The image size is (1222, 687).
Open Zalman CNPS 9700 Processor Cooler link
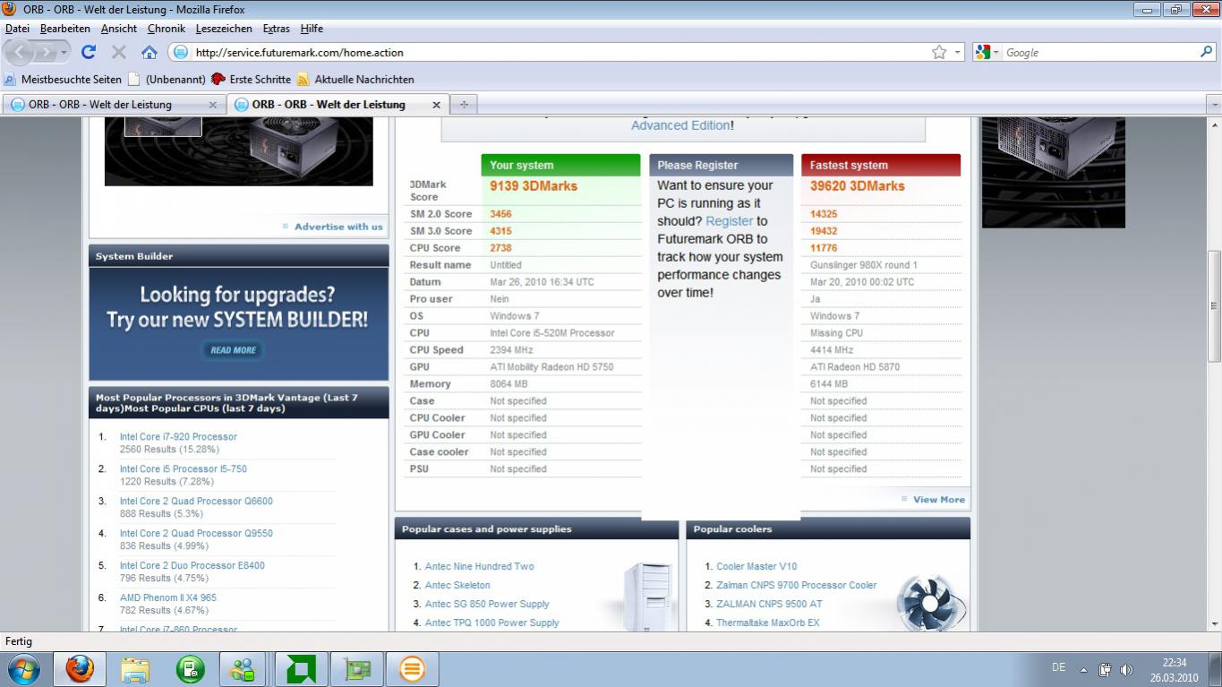click(797, 586)
